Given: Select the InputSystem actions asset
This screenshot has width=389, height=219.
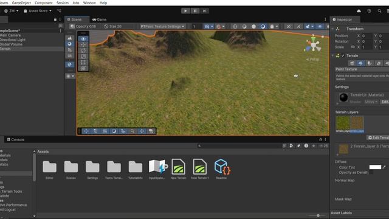Looking at the screenshot, I should 157,169.
